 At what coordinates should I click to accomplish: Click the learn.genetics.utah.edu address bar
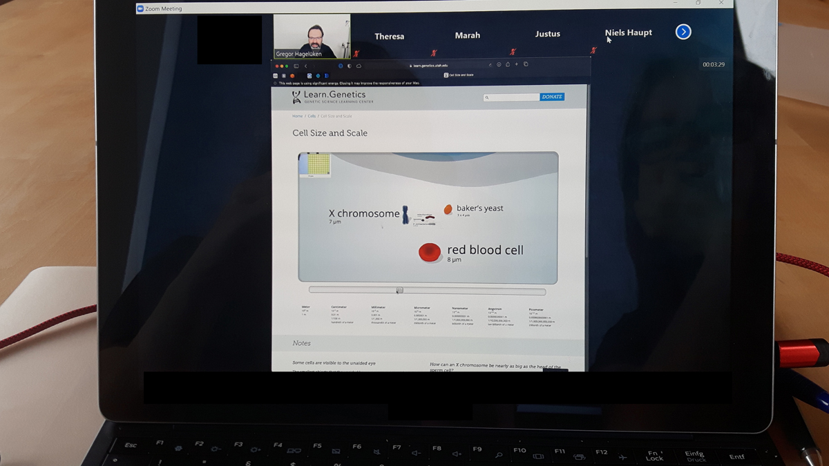tap(430, 66)
